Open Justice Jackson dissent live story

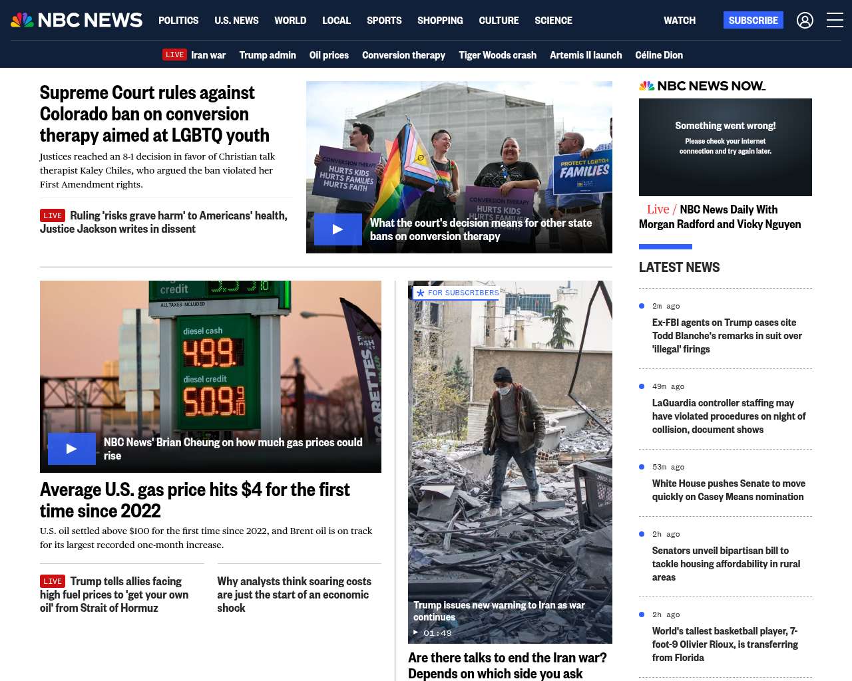pos(164,222)
